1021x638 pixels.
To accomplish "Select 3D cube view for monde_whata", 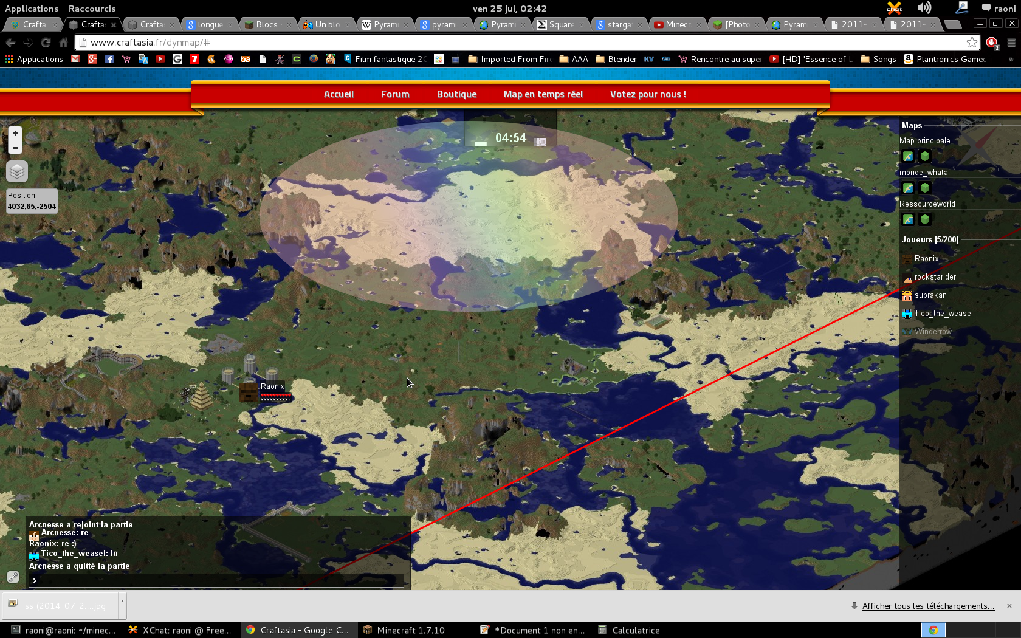I will [x=925, y=188].
